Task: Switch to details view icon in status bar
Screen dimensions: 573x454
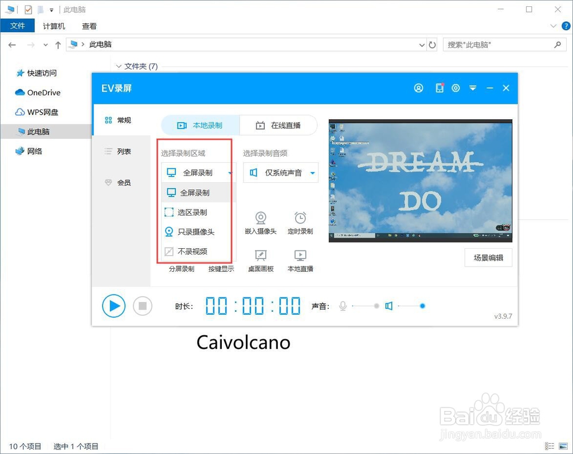Action: pos(550,446)
